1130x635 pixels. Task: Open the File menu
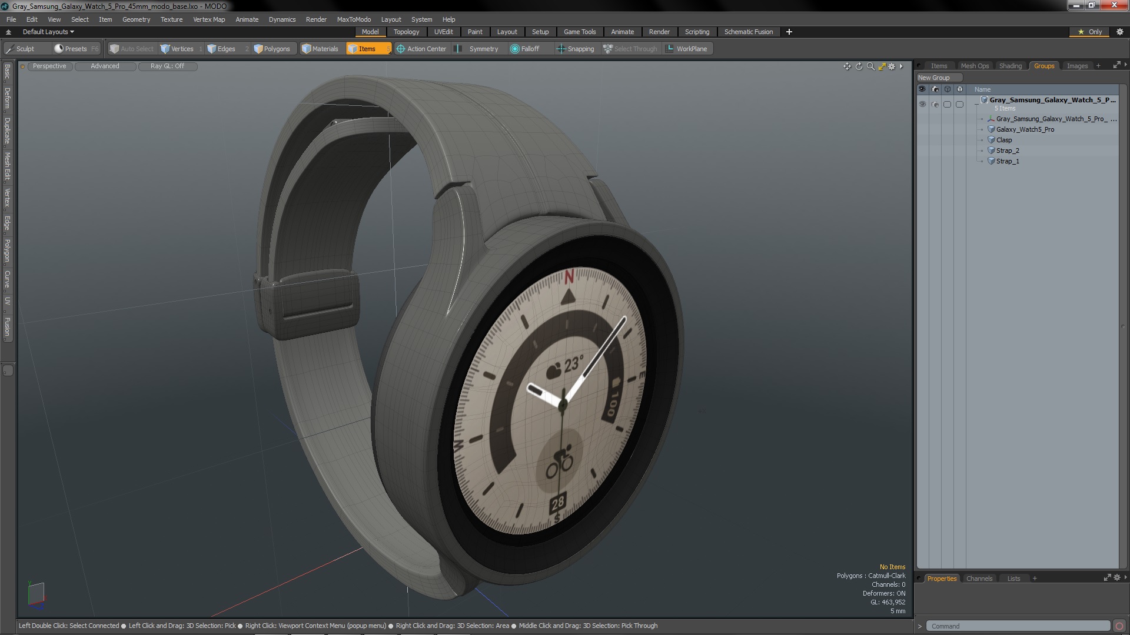pos(11,19)
